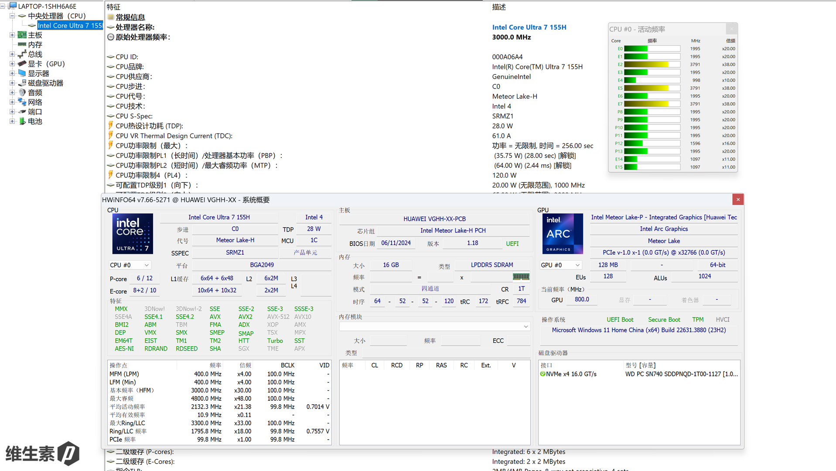Click the green memory chip icon
Image resolution: width=836 pixels, height=471 pixels.
(x=521, y=276)
